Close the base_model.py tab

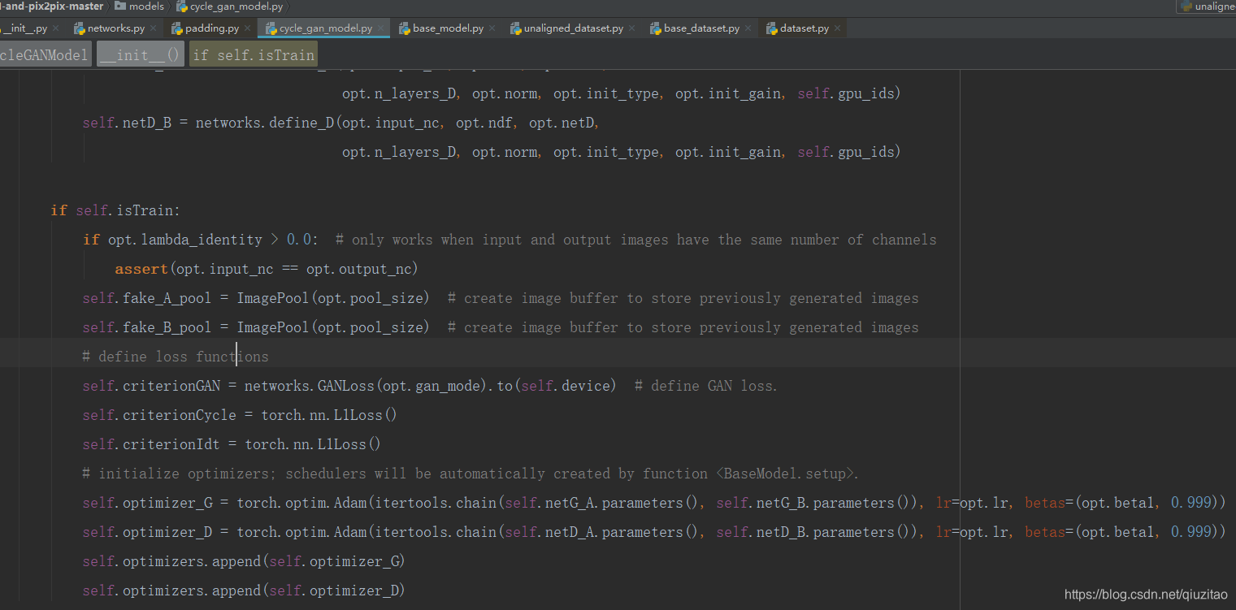(x=492, y=28)
